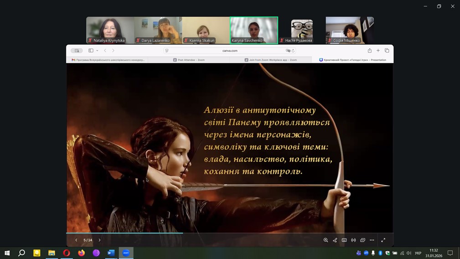This screenshot has height=259, width=460.
Task: Go to the next slide arrow
Action: (x=99, y=240)
